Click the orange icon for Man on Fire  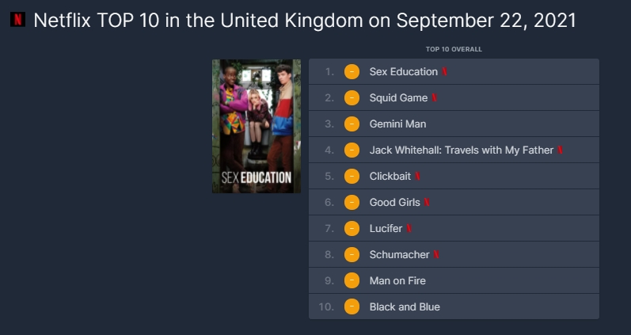tap(352, 280)
